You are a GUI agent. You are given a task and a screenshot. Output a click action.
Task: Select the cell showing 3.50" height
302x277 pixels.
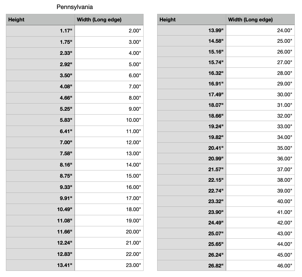[66, 75]
